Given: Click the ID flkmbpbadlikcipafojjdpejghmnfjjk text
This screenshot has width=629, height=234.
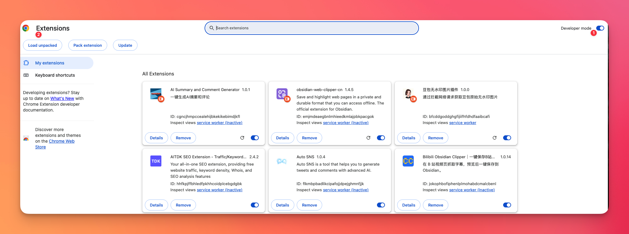Looking at the screenshot, I should pos(330,184).
